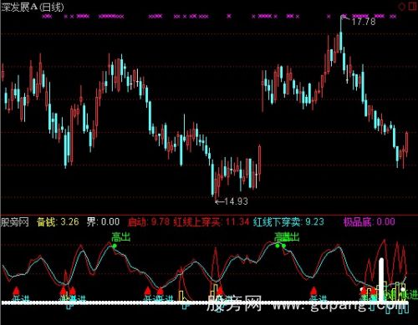Click the tallest candlestick at the 17.78 peak
Screen dimensions: 418x325
coord(341,33)
